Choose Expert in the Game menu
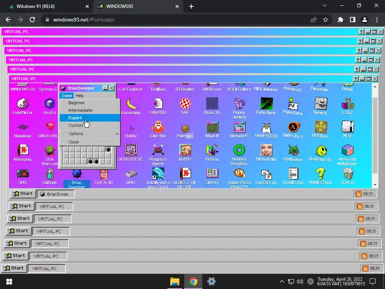Viewport: 385px width, 289px height. 89,118
